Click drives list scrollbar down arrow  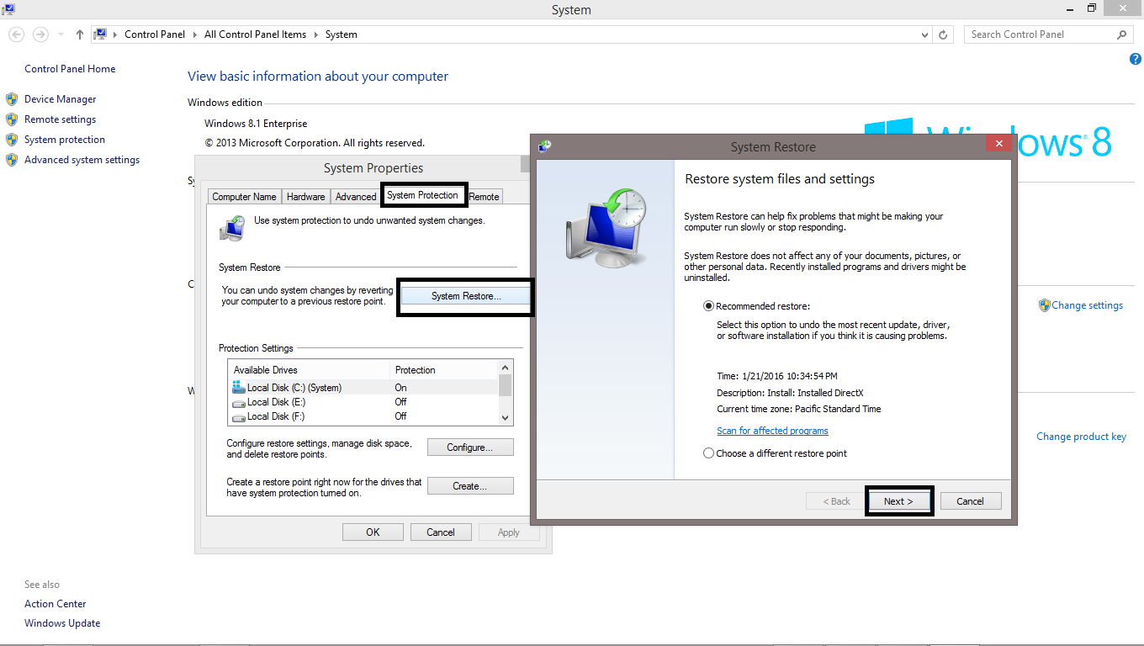point(506,417)
